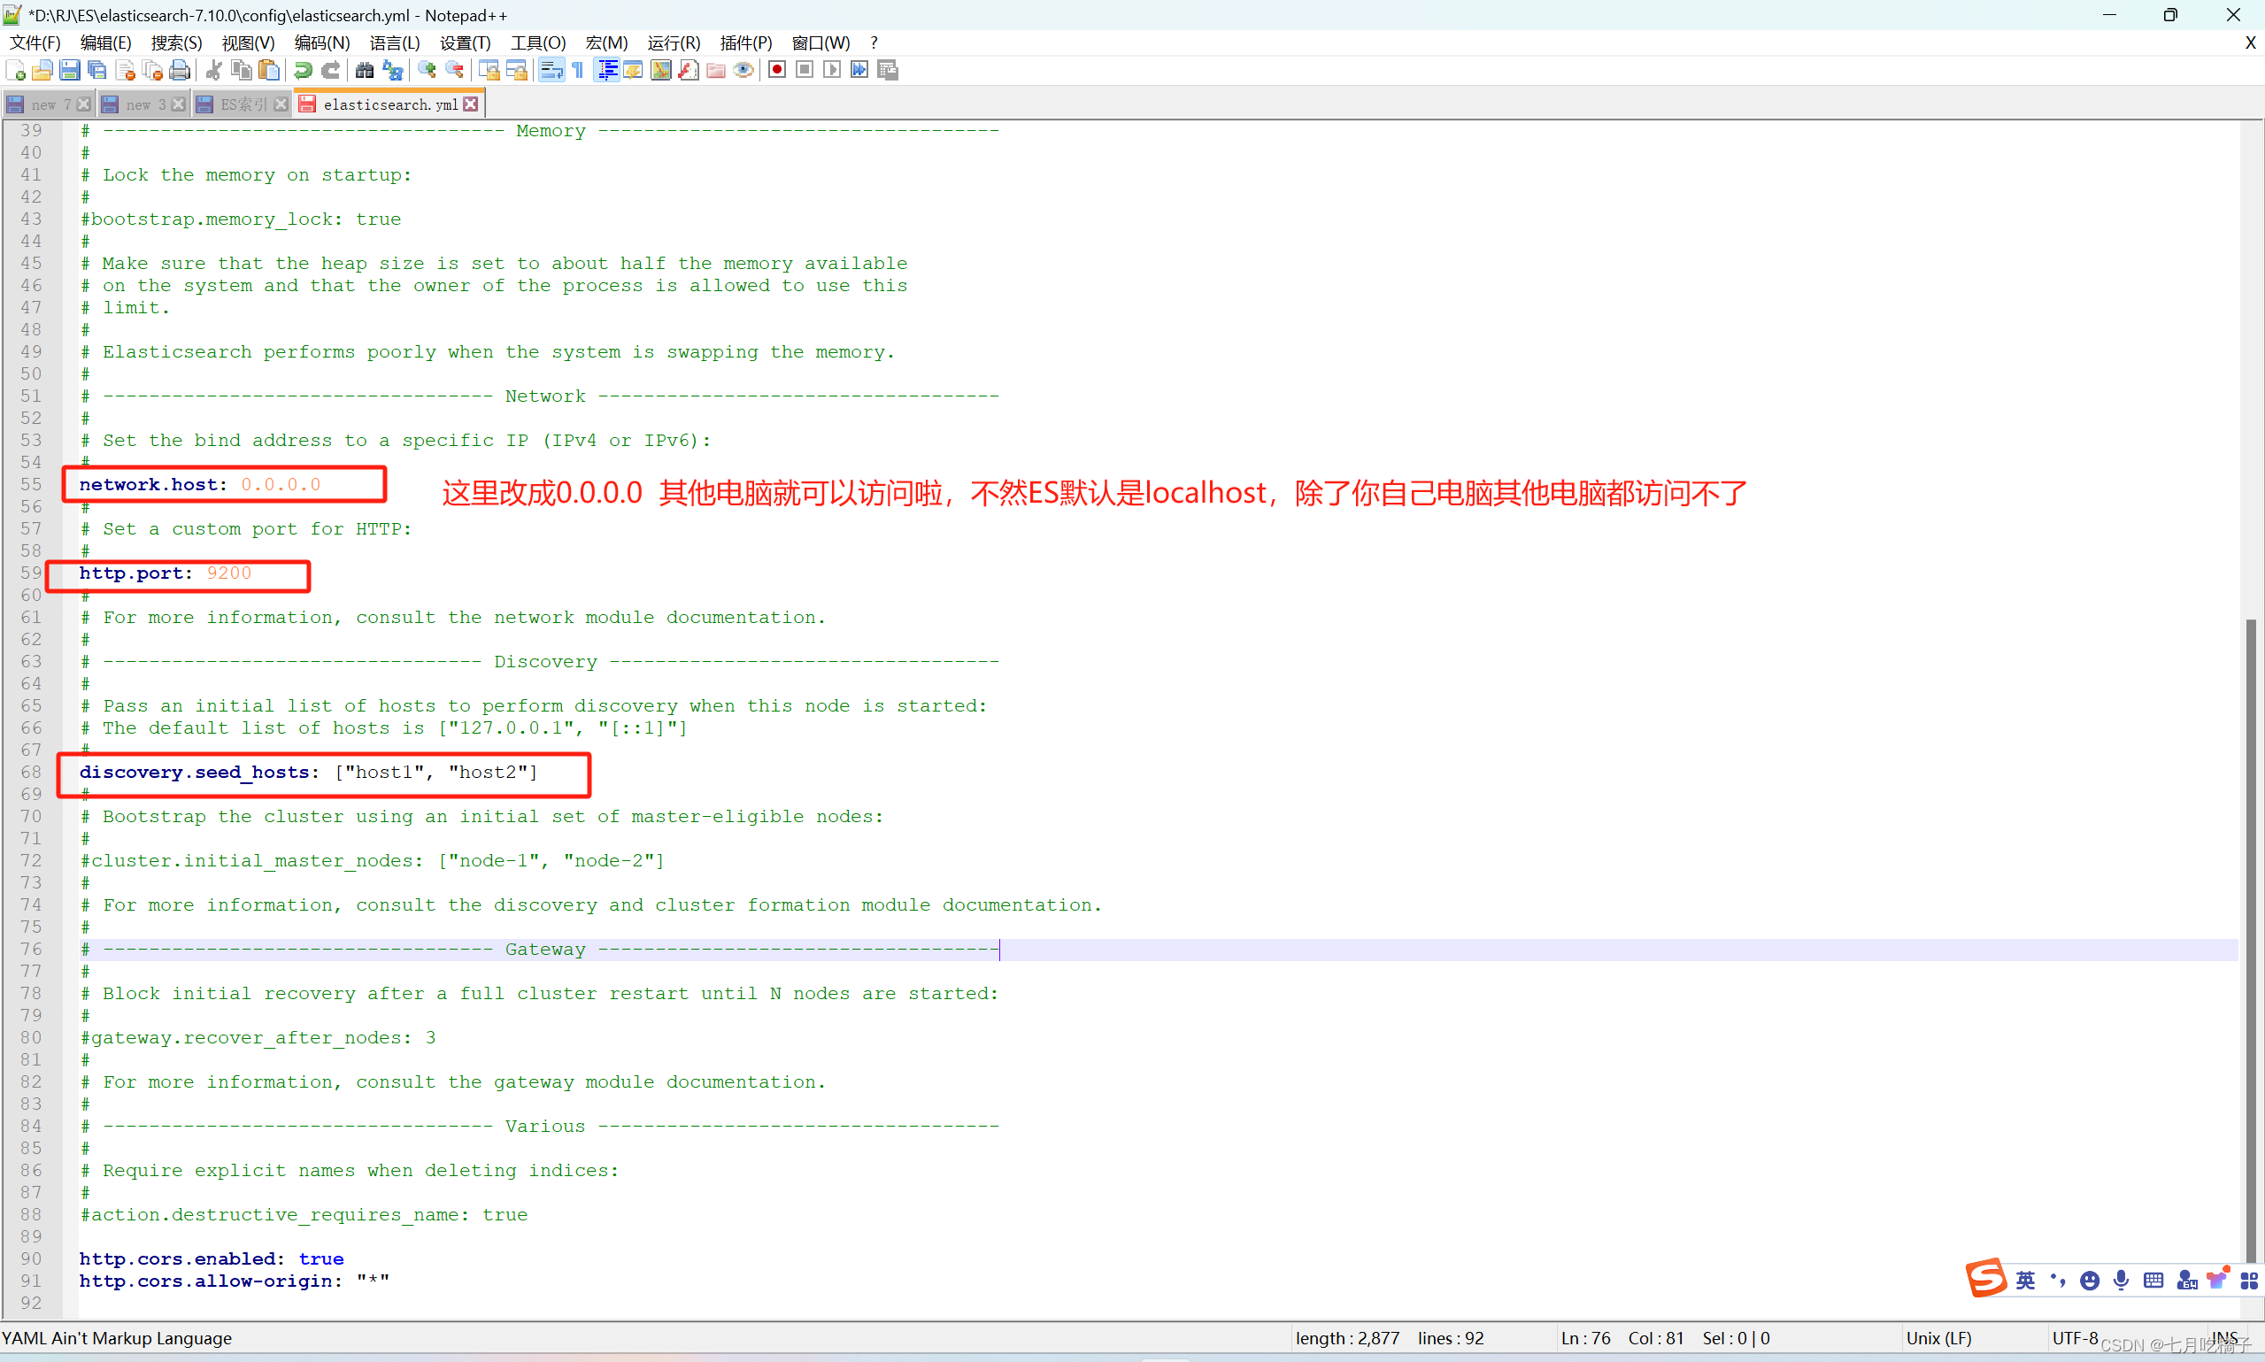Viewport: 2265px width, 1362px height.
Task: Toggle show all characters pilcrow button
Action: [578, 70]
